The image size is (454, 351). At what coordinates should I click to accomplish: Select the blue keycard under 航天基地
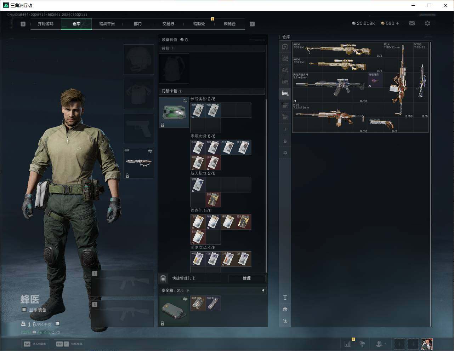(x=198, y=185)
